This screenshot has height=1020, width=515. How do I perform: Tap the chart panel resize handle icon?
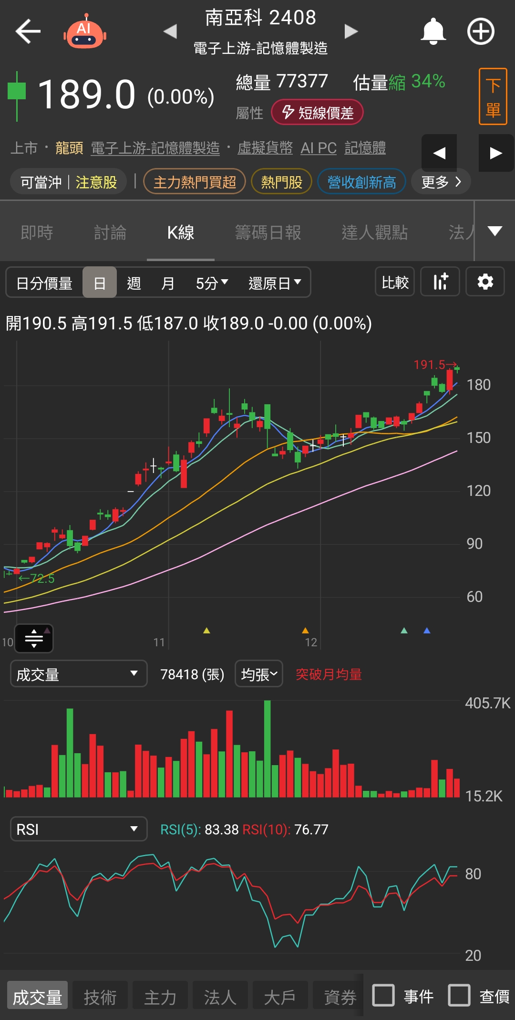(x=34, y=638)
